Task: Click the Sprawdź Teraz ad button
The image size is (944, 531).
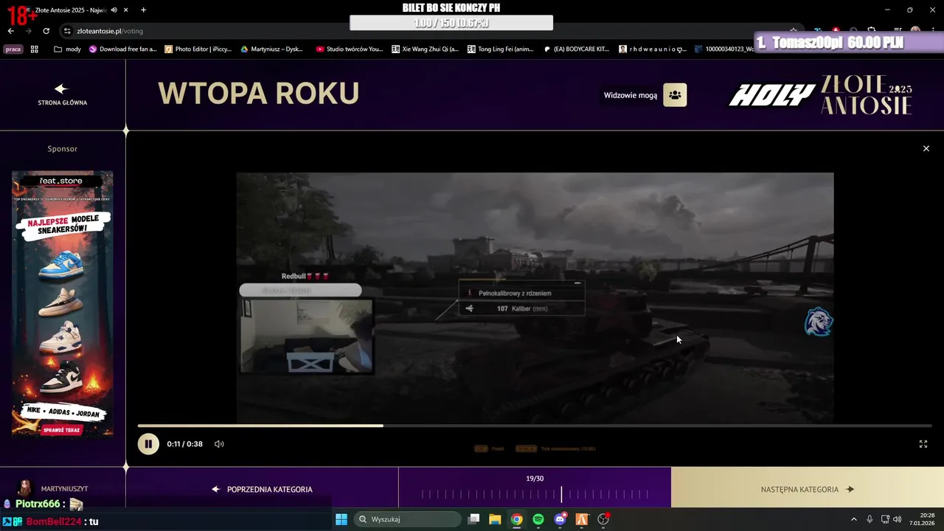Action: (62, 429)
